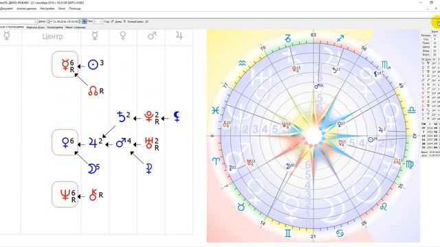440x247 pixels.
Task: Click the North Node symbol in the formula
Action: (x=93, y=91)
